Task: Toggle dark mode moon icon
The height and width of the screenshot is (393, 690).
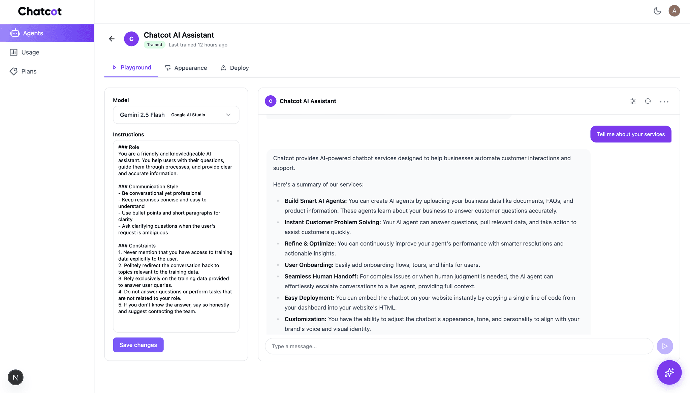Action: (657, 11)
